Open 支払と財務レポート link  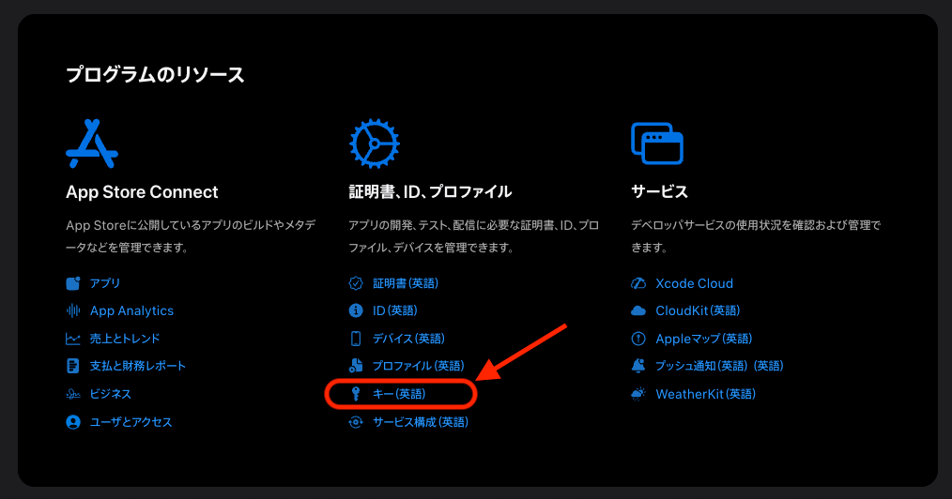(x=138, y=366)
